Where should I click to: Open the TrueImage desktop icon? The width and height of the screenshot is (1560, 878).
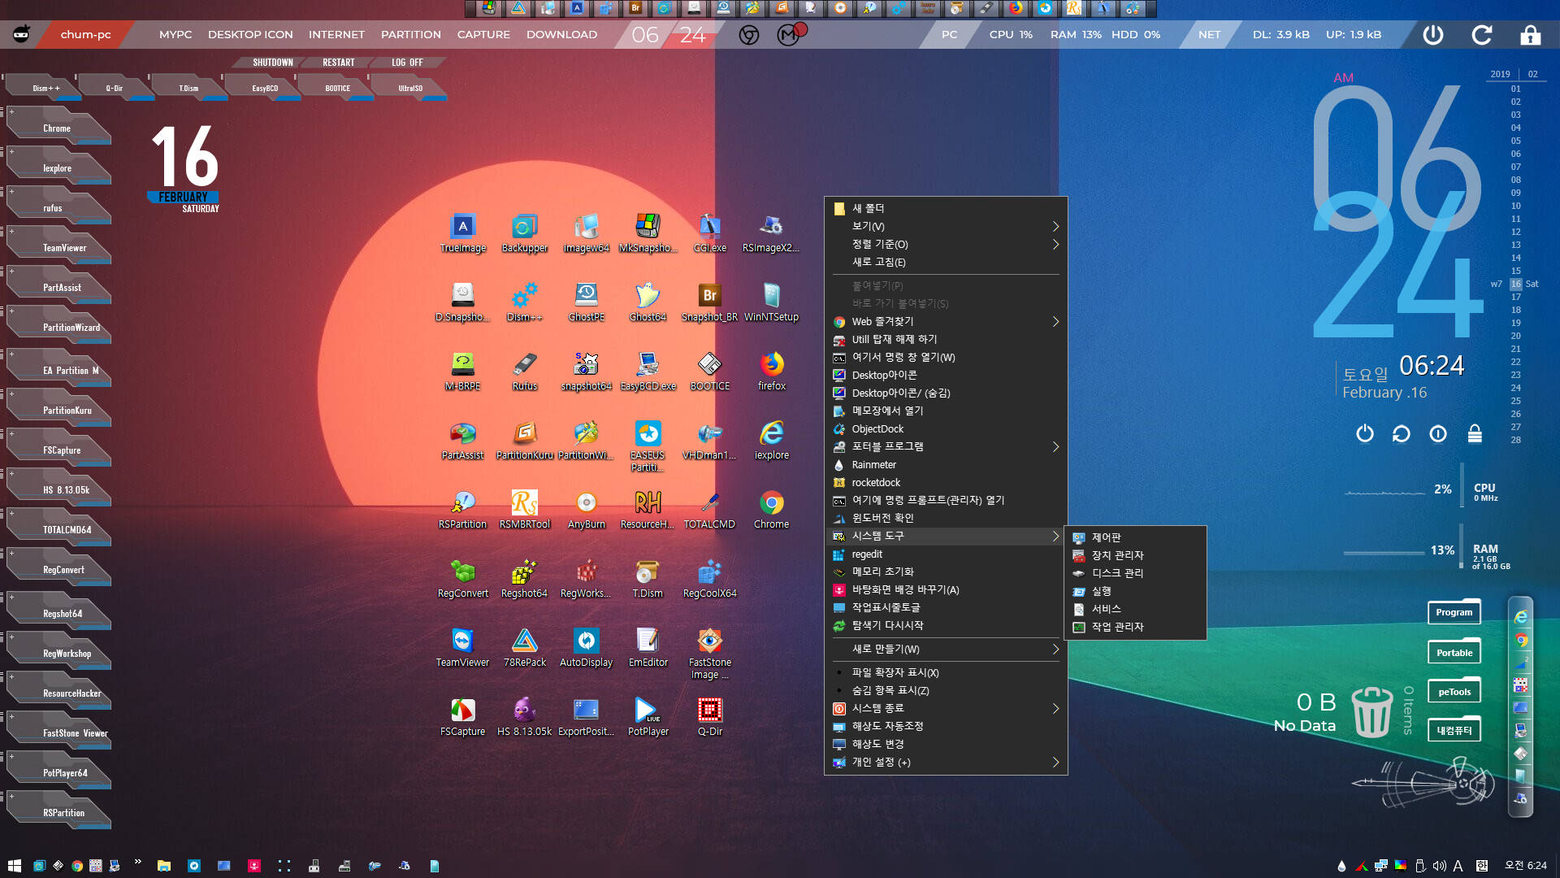(462, 233)
